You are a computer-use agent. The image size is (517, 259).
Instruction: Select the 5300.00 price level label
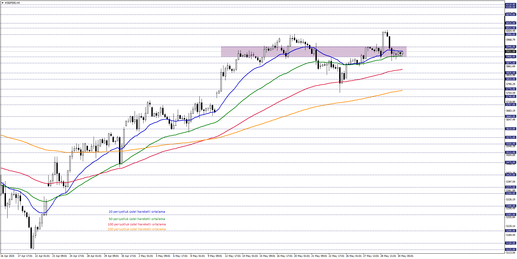pyautogui.click(x=511, y=206)
